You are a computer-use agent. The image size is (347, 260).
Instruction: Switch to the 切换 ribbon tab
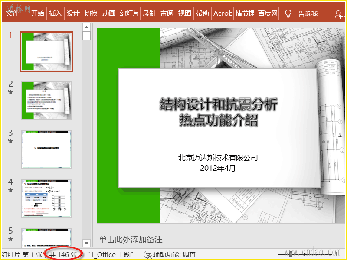(x=91, y=13)
